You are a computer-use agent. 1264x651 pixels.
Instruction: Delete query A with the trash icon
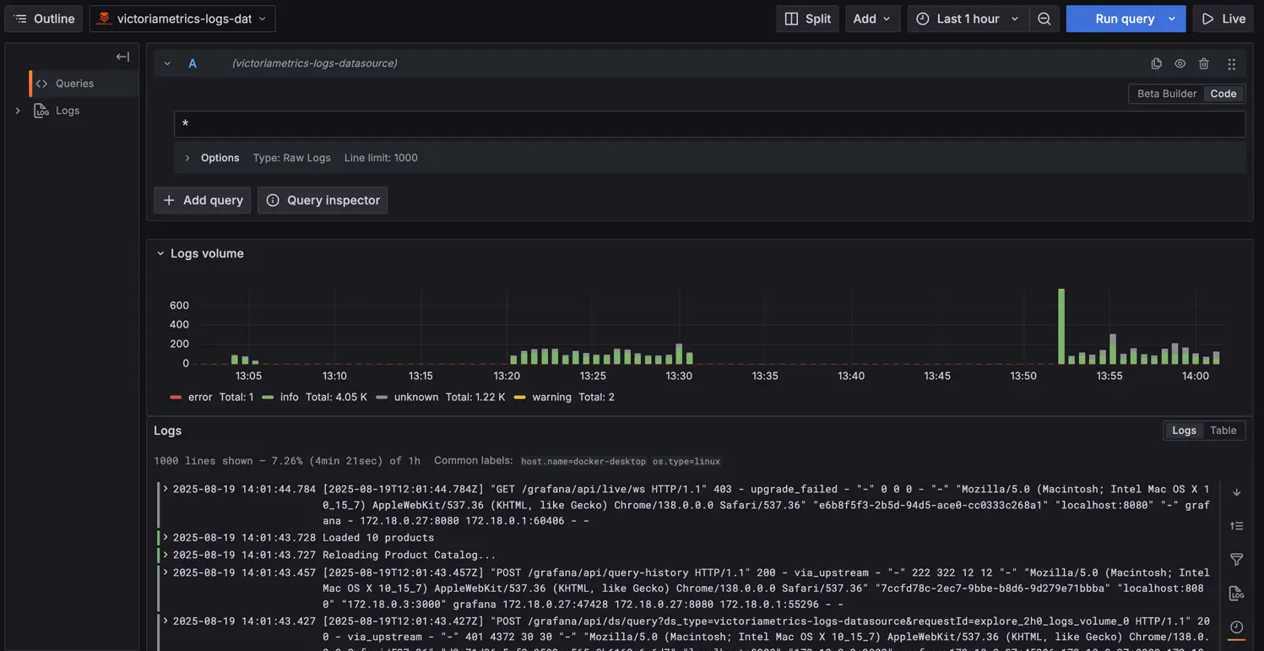click(x=1204, y=63)
